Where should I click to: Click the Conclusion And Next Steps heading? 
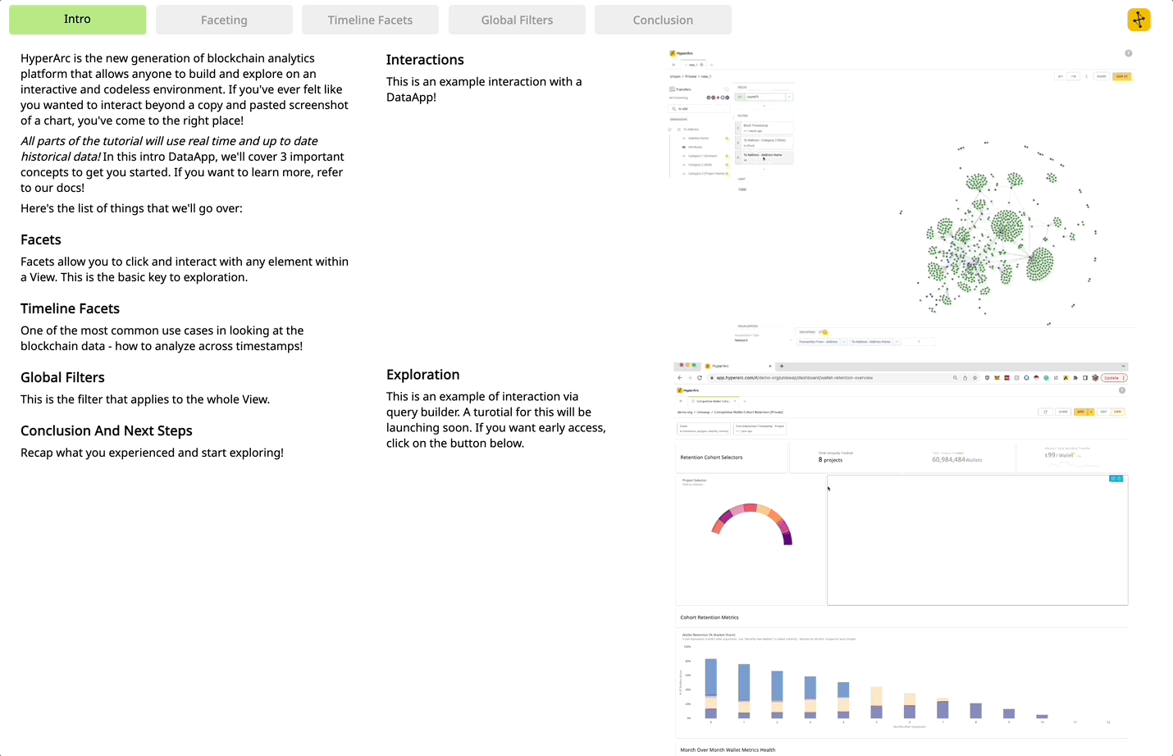click(x=107, y=430)
